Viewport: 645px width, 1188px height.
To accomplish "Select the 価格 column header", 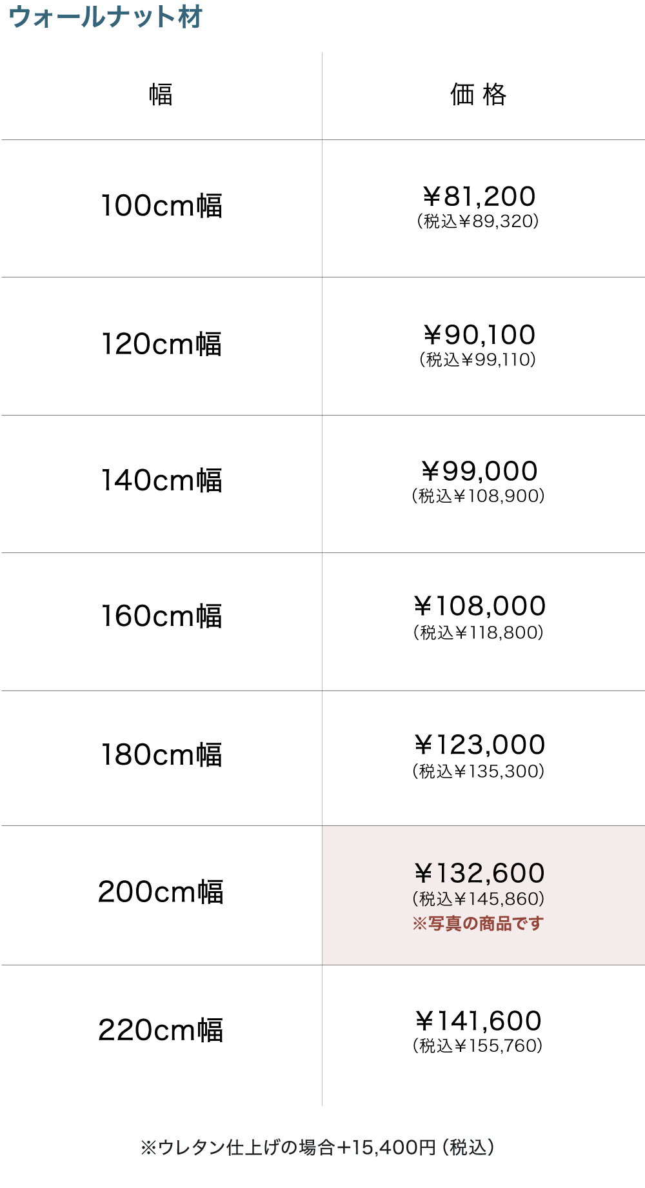I will (479, 95).
